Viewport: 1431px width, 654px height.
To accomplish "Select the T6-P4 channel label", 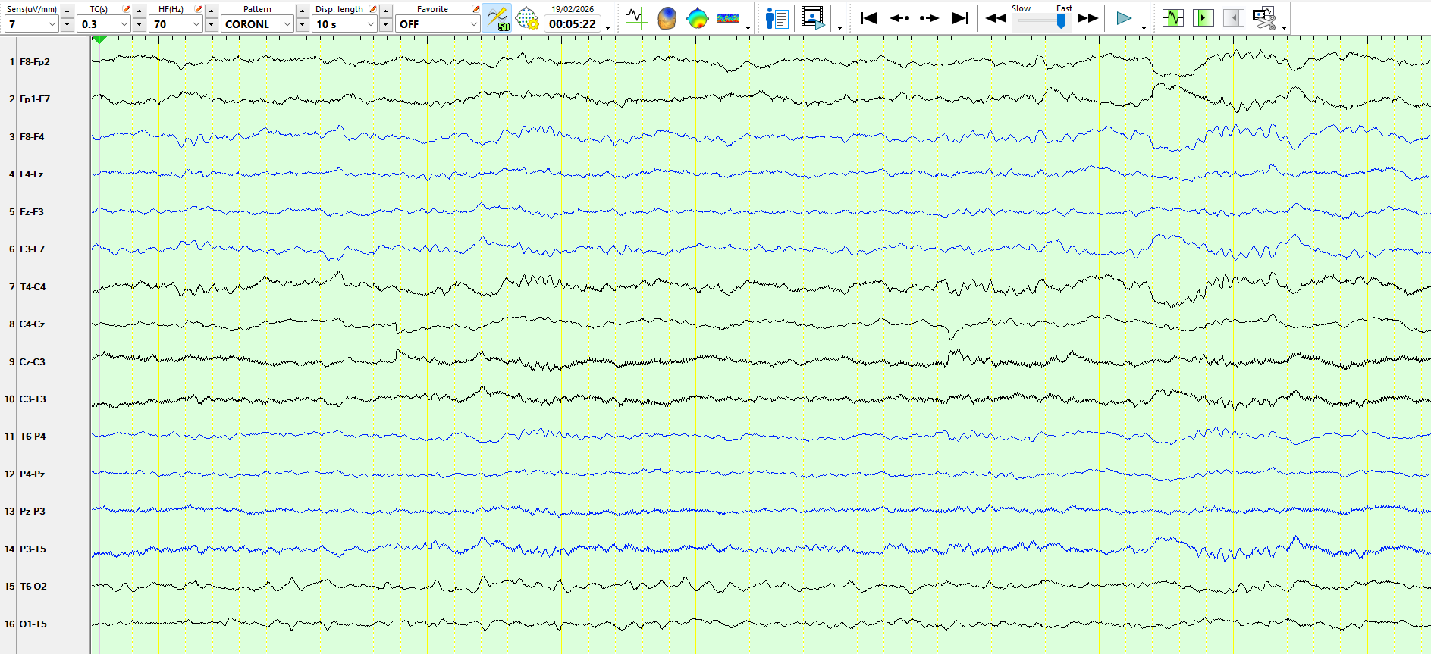I will pyautogui.click(x=33, y=437).
